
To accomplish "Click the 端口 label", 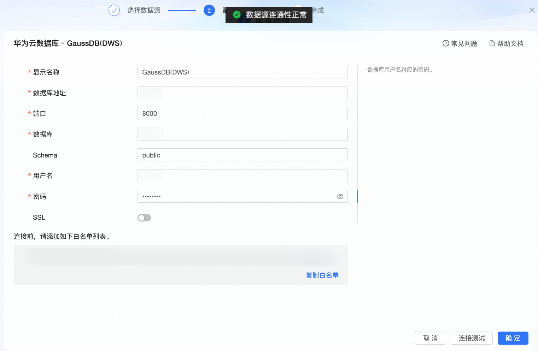I will click(x=40, y=113).
